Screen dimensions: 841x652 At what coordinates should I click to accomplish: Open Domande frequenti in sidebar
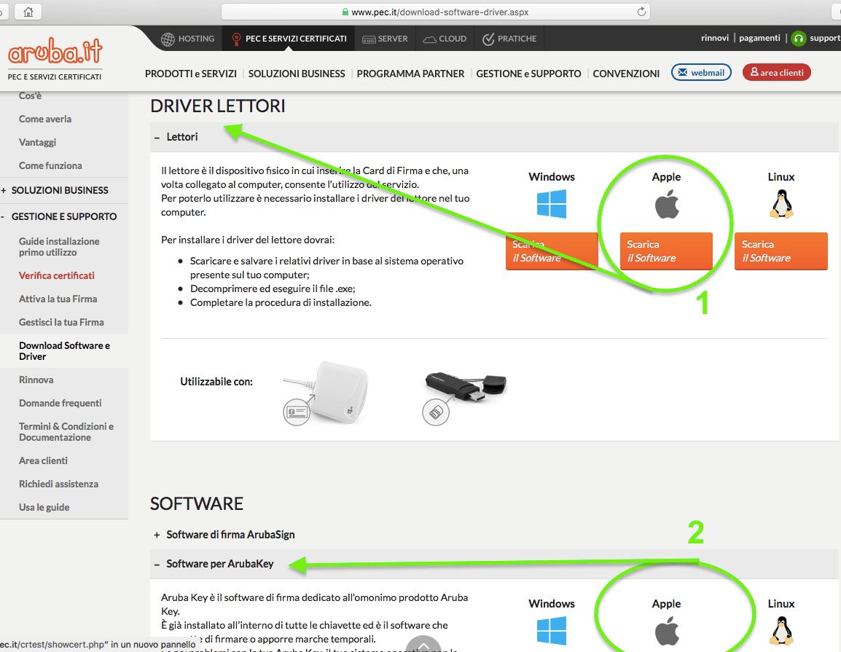[60, 403]
